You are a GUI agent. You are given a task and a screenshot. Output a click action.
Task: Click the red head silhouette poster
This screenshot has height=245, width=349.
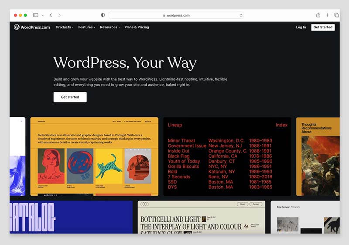coord(138,166)
